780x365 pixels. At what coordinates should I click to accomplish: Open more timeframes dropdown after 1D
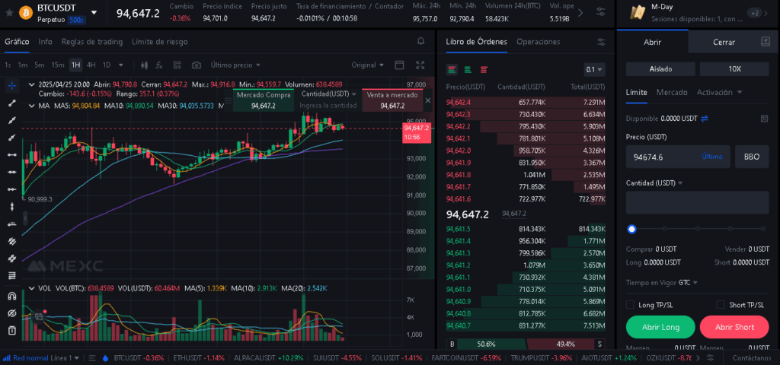pyautogui.click(x=121, y=65)
